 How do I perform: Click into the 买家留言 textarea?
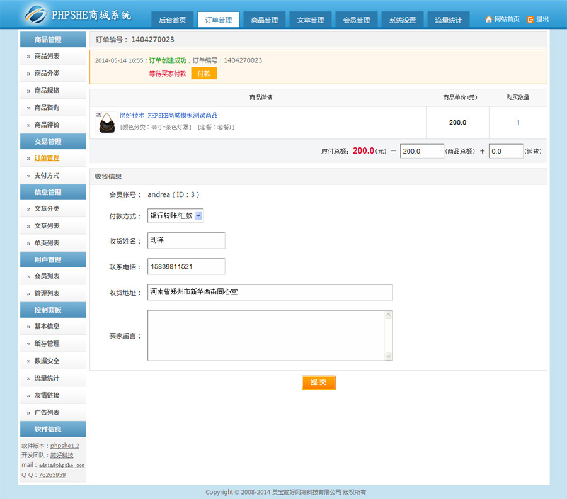pos(266,335)
